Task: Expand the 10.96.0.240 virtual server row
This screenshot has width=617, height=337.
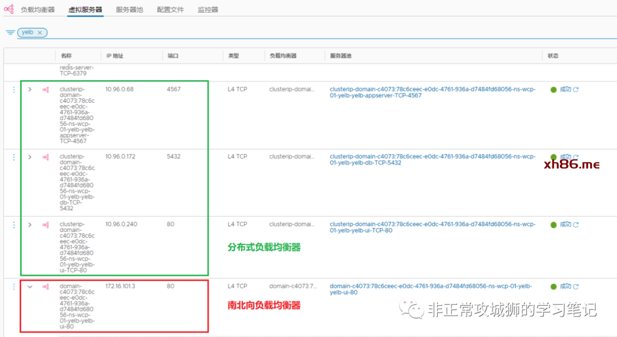Action: click(x=30, y=225)
